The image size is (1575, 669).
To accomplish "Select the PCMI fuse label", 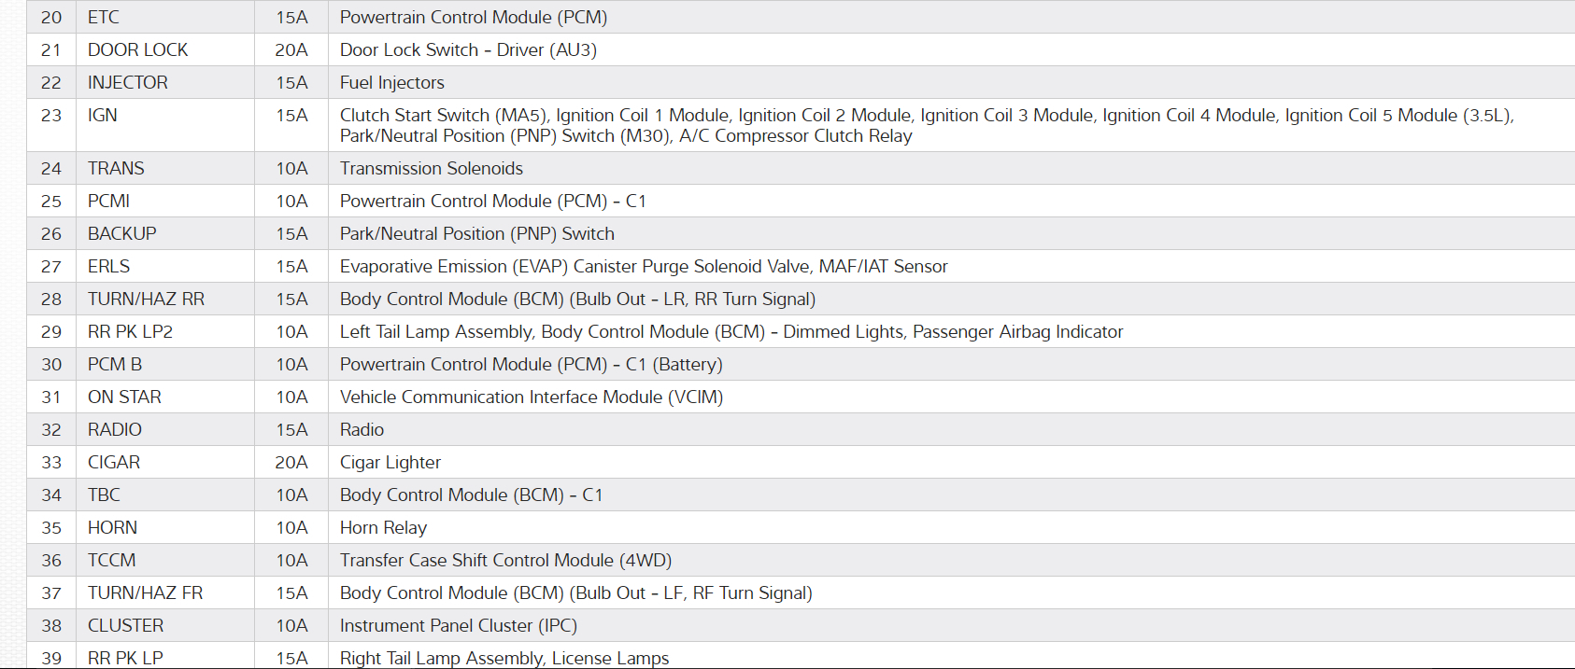I will (108, 202).
